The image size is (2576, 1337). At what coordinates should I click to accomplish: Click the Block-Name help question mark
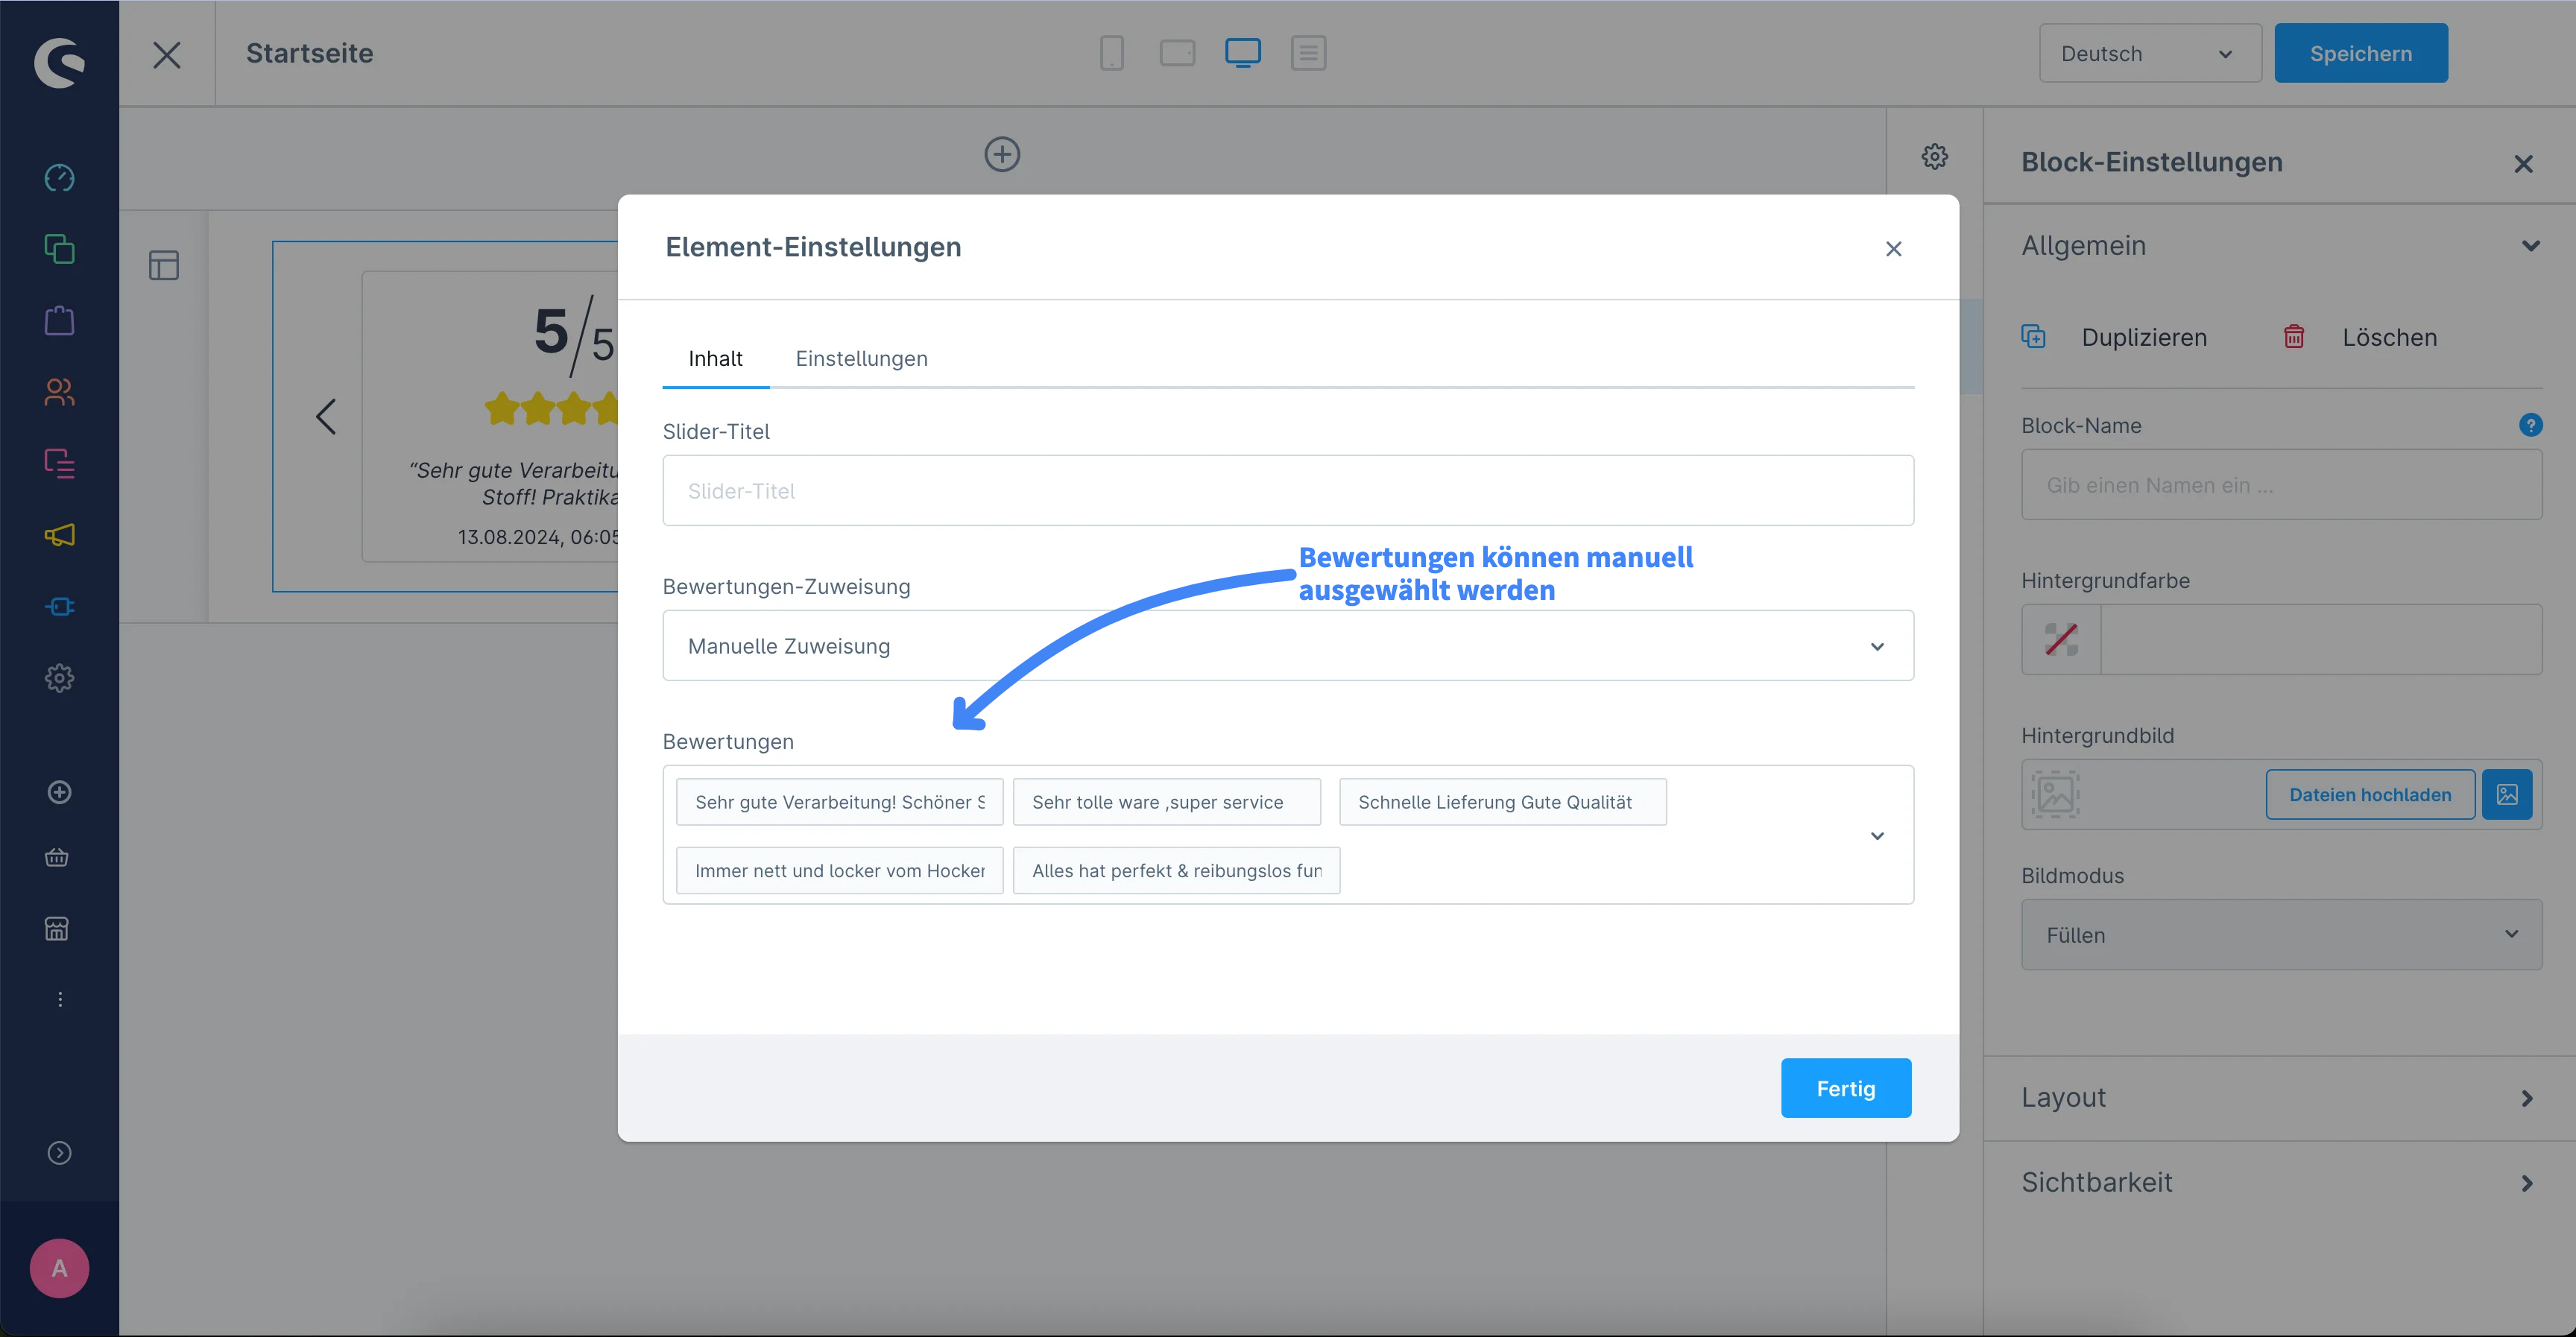coord(2530,425)
